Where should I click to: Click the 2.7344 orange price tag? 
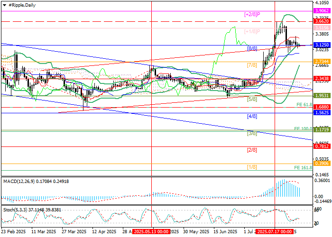point(322,62)
